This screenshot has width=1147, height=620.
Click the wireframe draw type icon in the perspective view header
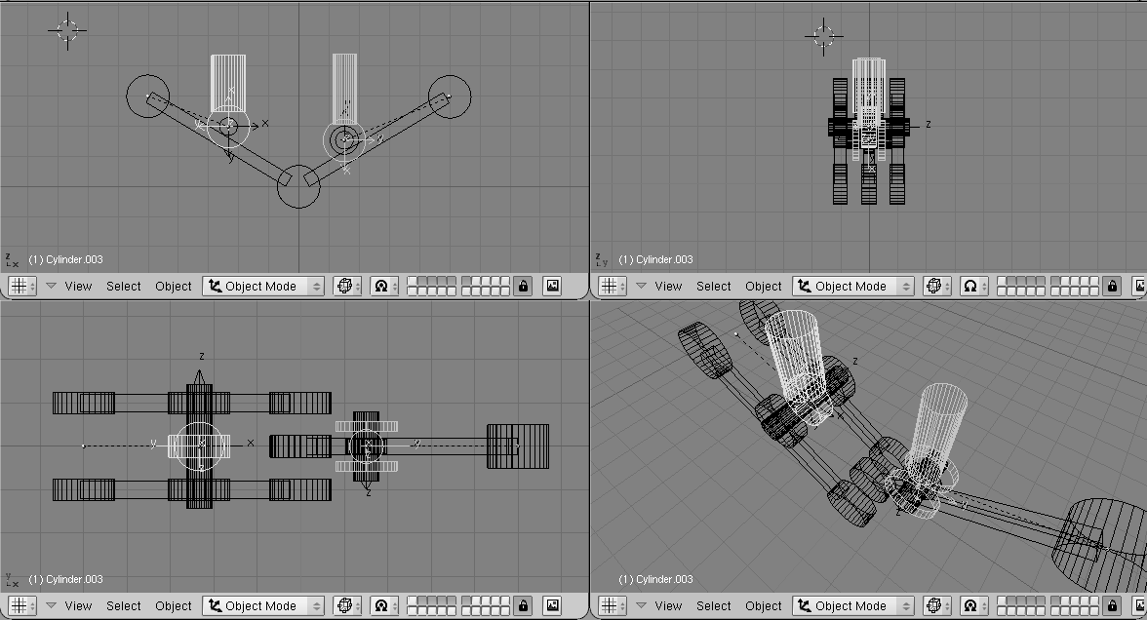pyautogui.click(x=937, y=605)
